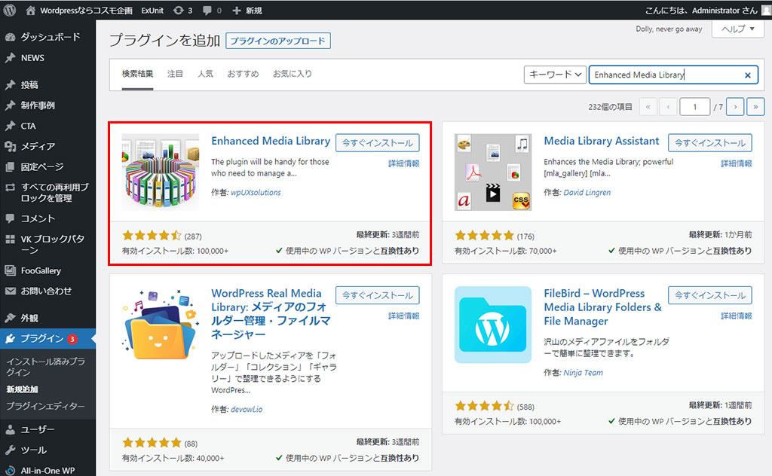Switch to the 人気 tab
772x476 pixels.
tap(205, 74)
